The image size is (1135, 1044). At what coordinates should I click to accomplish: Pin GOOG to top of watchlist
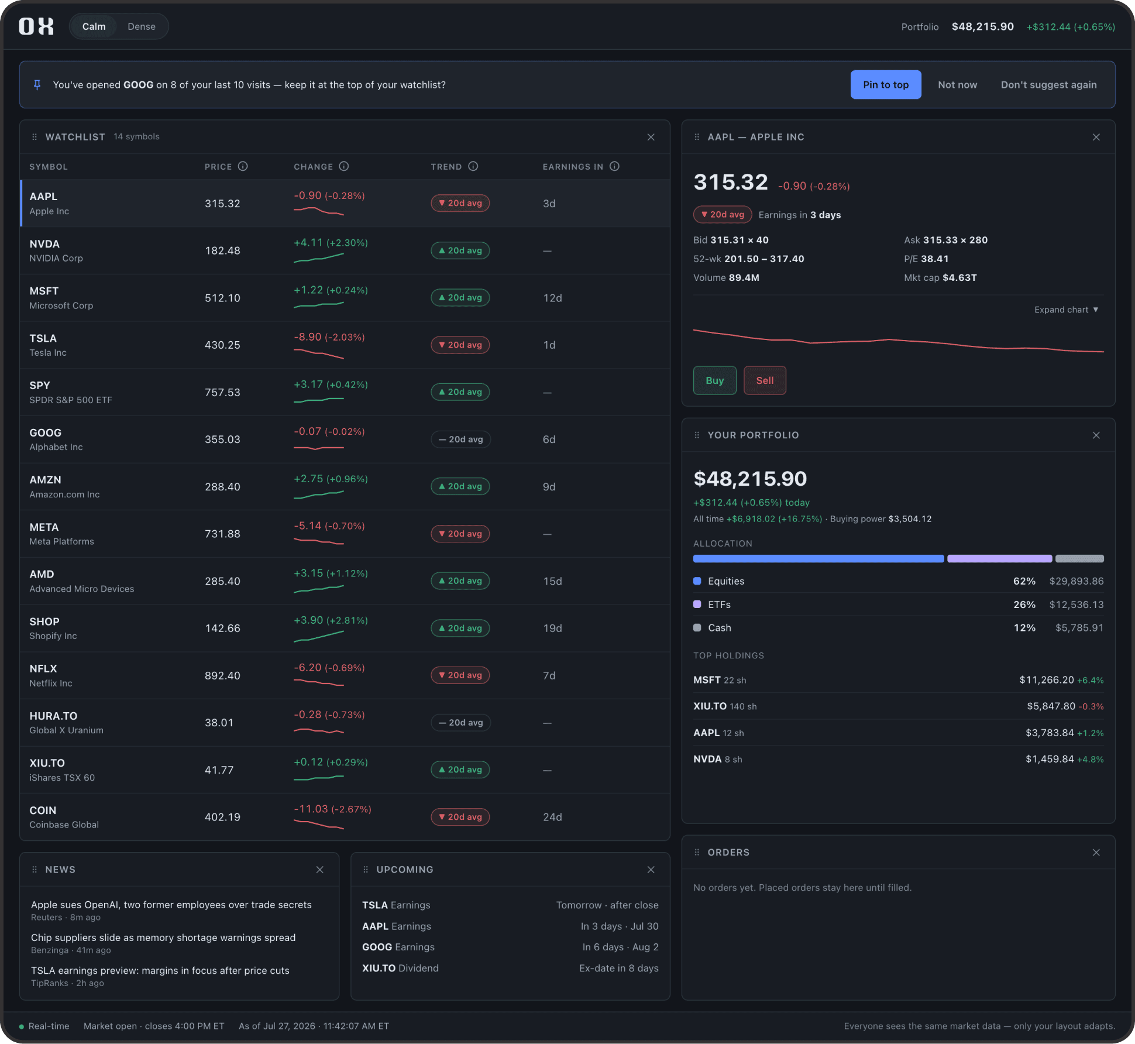[886, 85]
